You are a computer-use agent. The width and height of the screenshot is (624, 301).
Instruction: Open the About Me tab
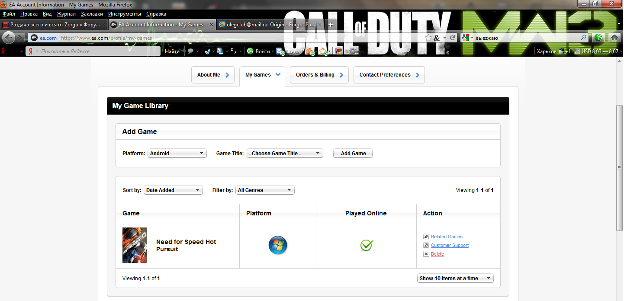point(213,75)
